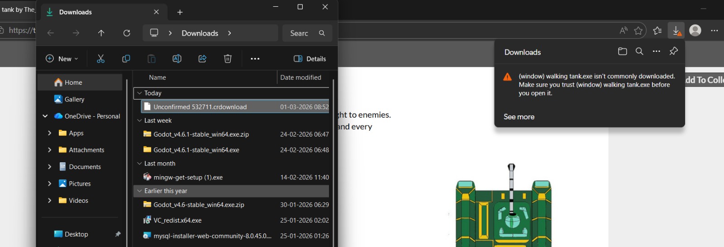Open a new File Explorer tab
This screenshot has height=247, width=724.
[x=180, y=12]
